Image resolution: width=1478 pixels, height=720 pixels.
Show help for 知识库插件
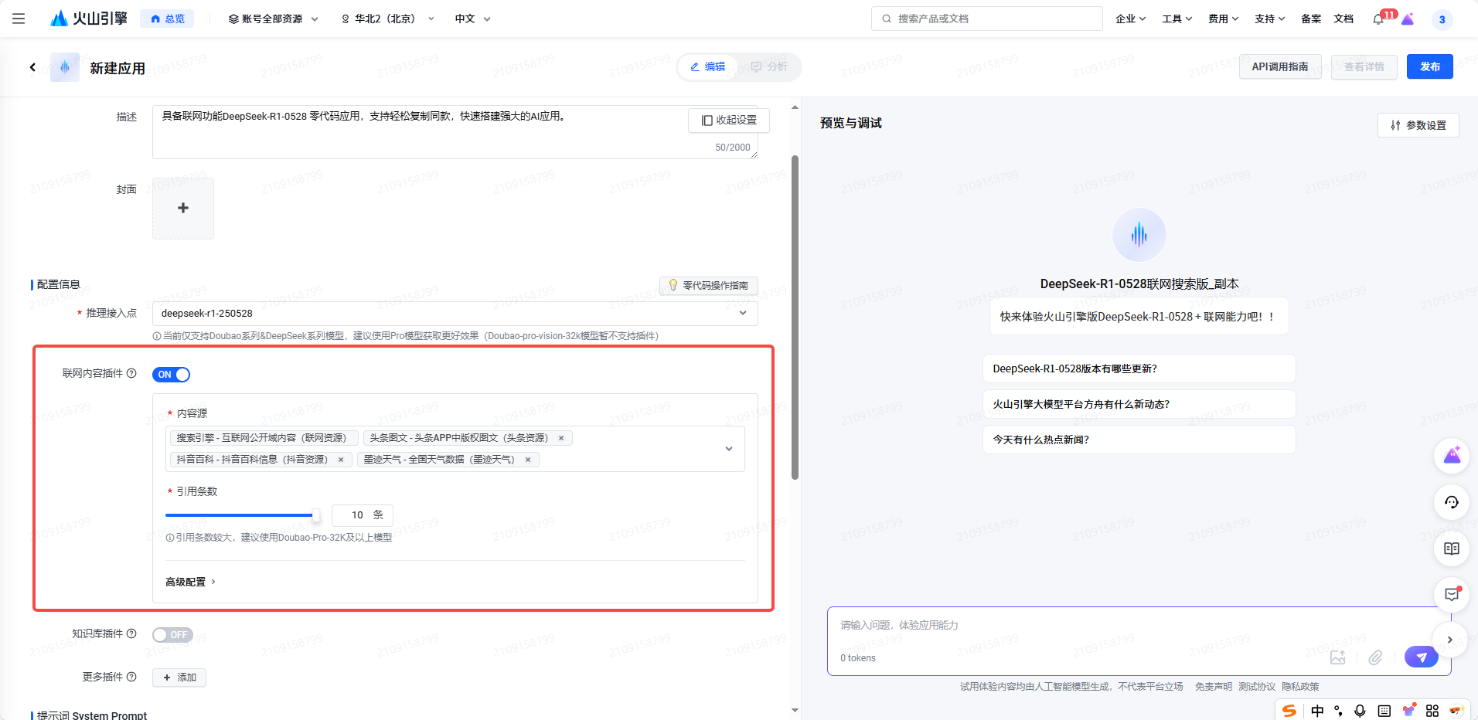[x=131, y=633]
